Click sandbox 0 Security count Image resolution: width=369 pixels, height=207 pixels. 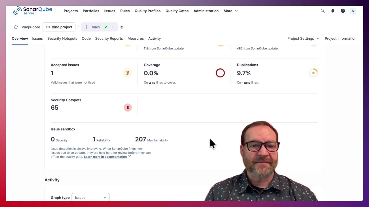tap(53, 139)
